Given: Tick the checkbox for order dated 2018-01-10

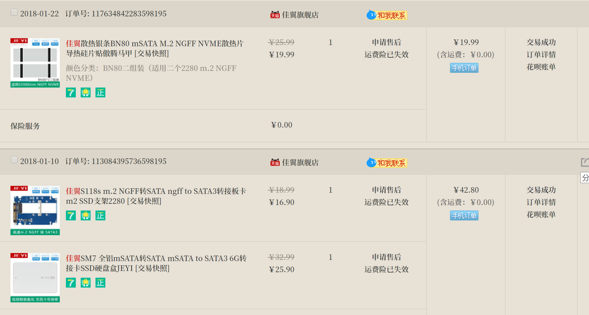Looking at the screenshot, I should (x=14, y=160).
